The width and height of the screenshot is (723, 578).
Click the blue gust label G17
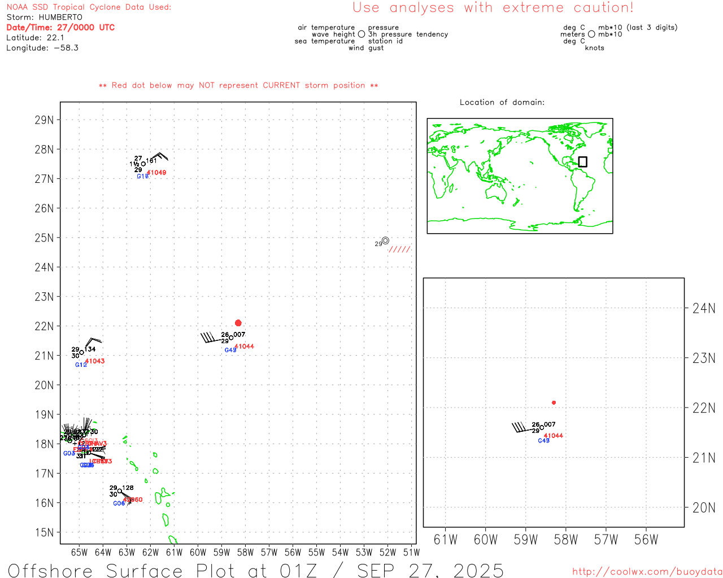(143, 177)
